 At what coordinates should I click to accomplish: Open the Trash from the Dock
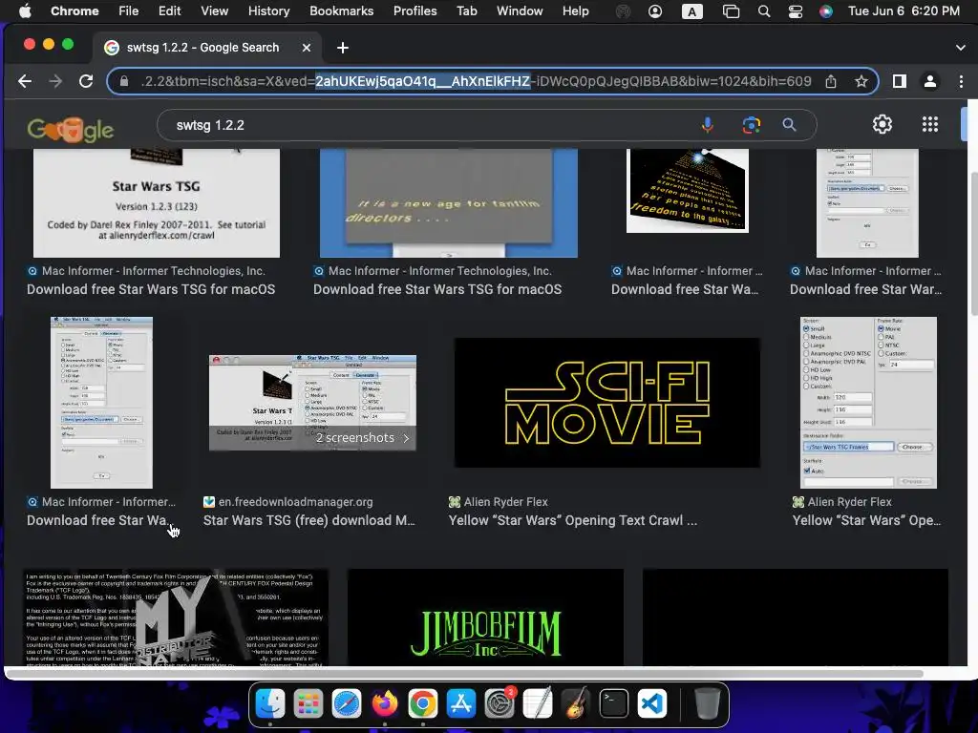pos(708,704)
